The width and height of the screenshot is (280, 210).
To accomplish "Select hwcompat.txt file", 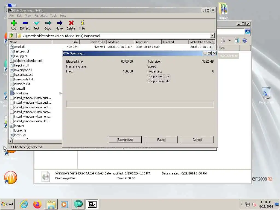I will coord(24,75).
